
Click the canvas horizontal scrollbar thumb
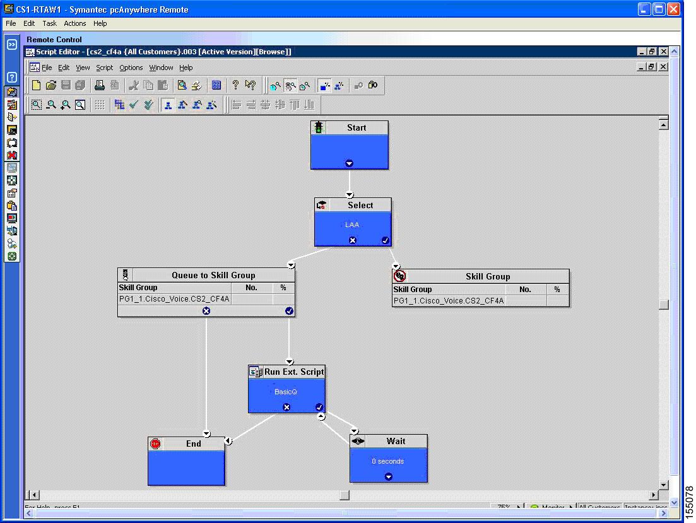coord(345,495)
